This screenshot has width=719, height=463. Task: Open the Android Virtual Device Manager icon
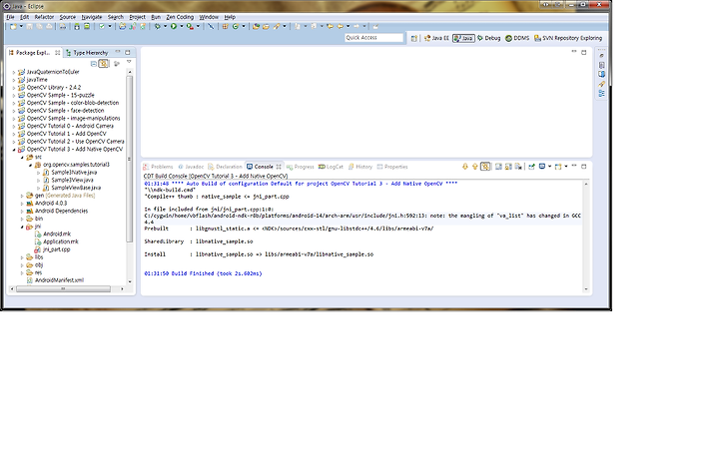[x=87, y=27]
